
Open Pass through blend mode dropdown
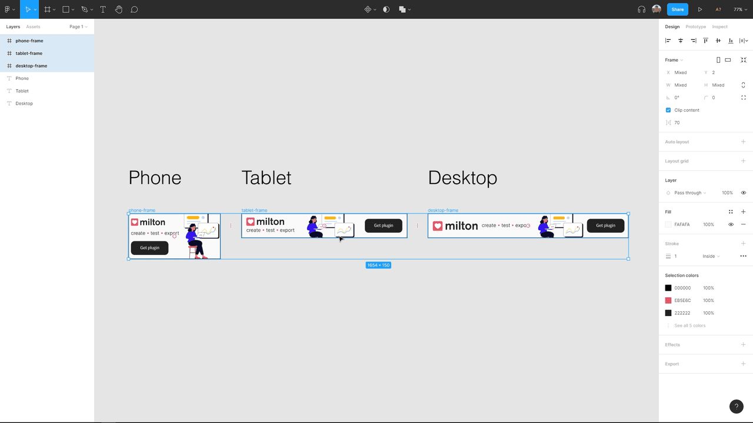pyautogui.click(x=690, y=193)
